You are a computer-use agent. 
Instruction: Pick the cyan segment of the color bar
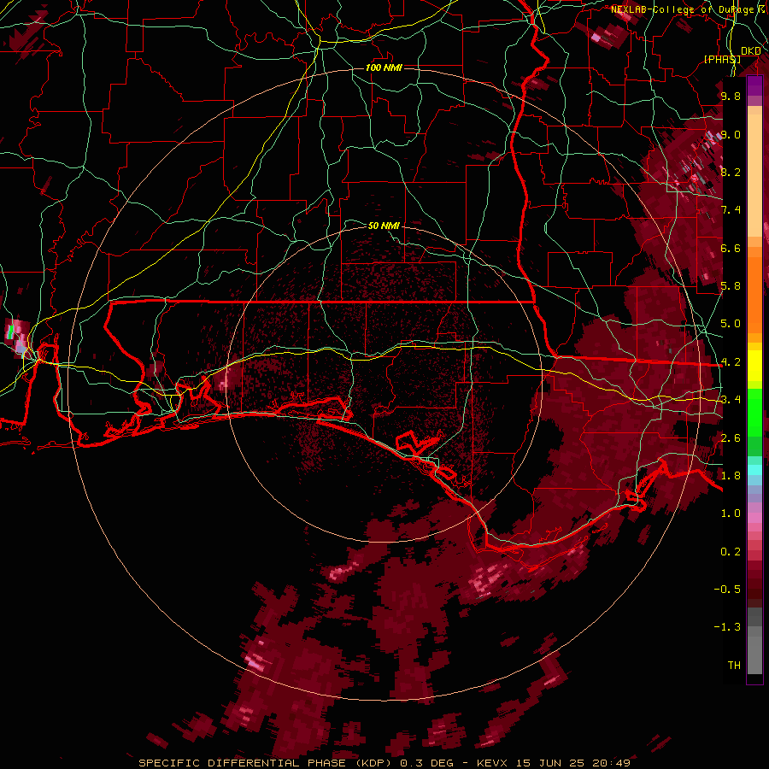pos(754,470)
